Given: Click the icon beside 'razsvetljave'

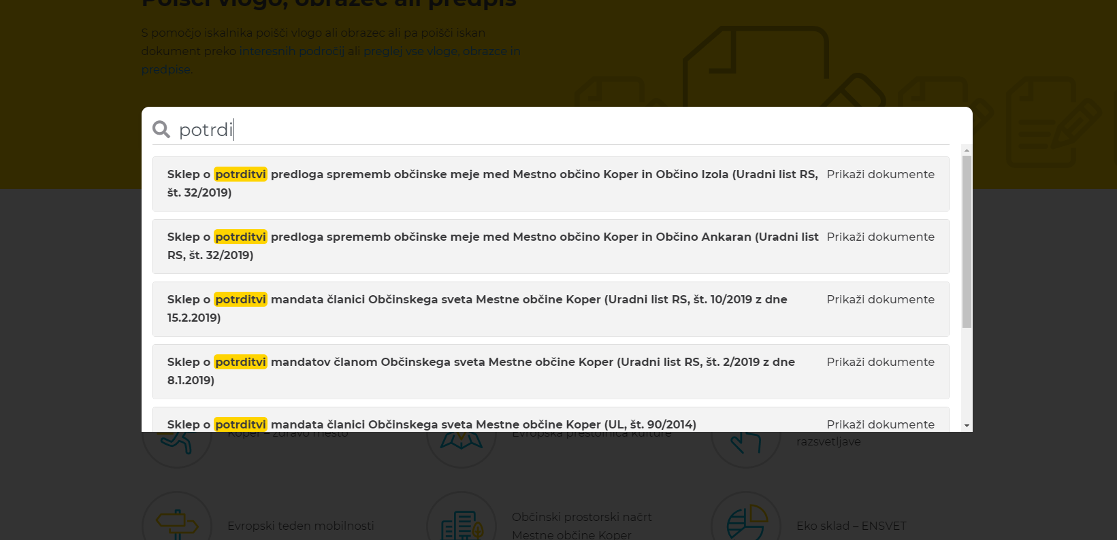Looking at the screenshot, I should pos(746,449).
